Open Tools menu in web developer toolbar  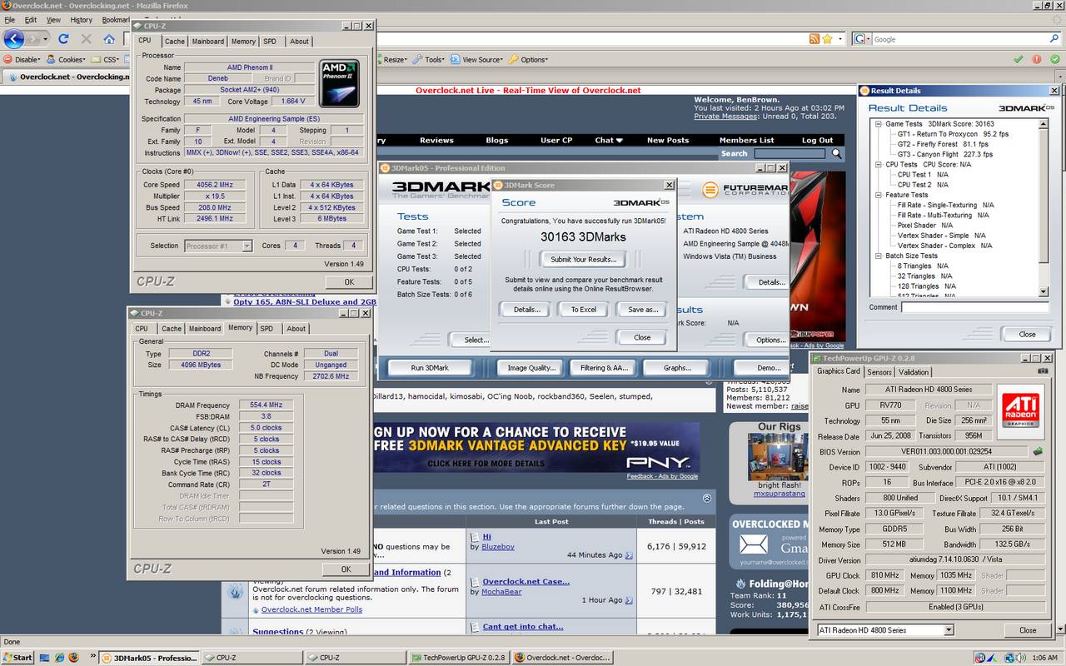[x=431, y=59]
